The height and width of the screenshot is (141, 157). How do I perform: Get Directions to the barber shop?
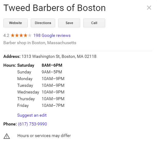[43, 23]
